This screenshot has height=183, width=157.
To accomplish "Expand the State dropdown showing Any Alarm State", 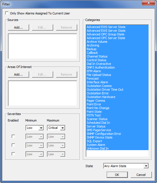I will [126, 166].
